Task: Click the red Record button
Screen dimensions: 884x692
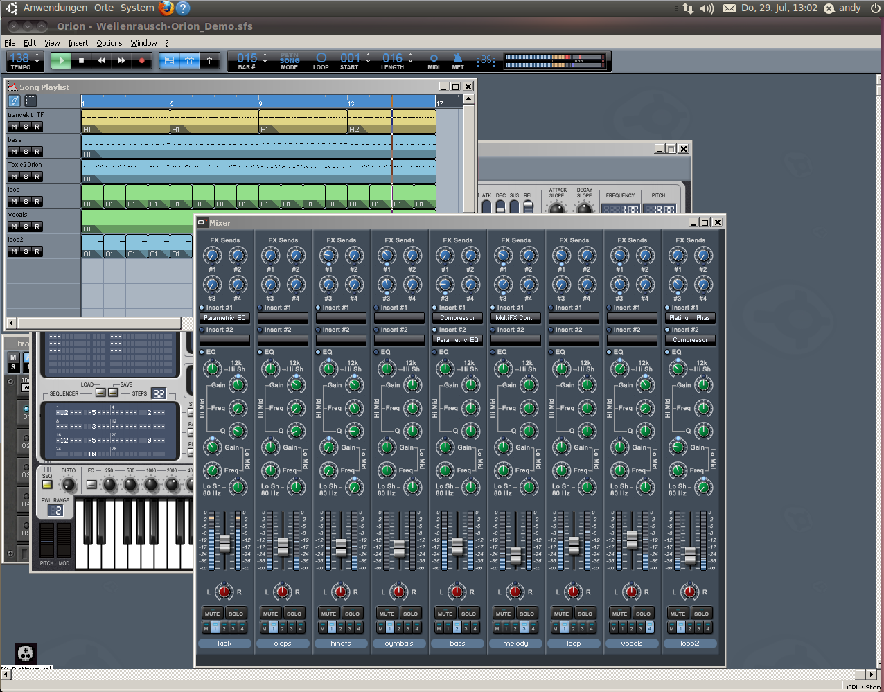Action: pos(142,61)
